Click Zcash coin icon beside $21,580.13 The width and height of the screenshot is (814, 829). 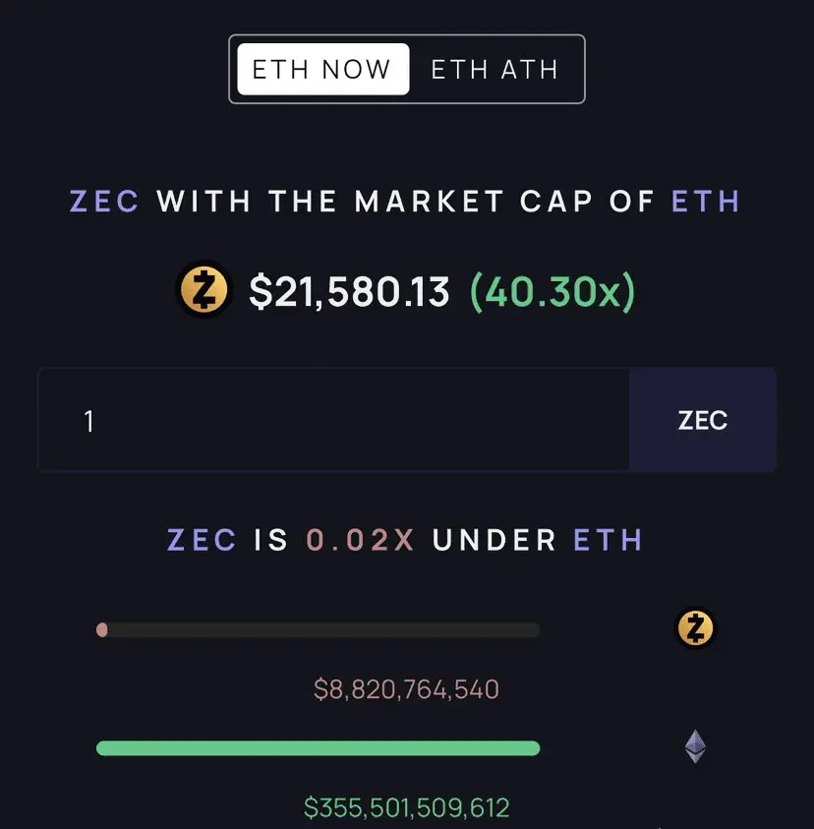pos(203,291)
